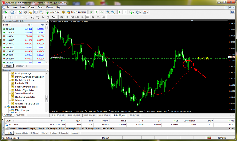
Task: Toggle the Terminal panel icon
Action: (x=36, y=12)
